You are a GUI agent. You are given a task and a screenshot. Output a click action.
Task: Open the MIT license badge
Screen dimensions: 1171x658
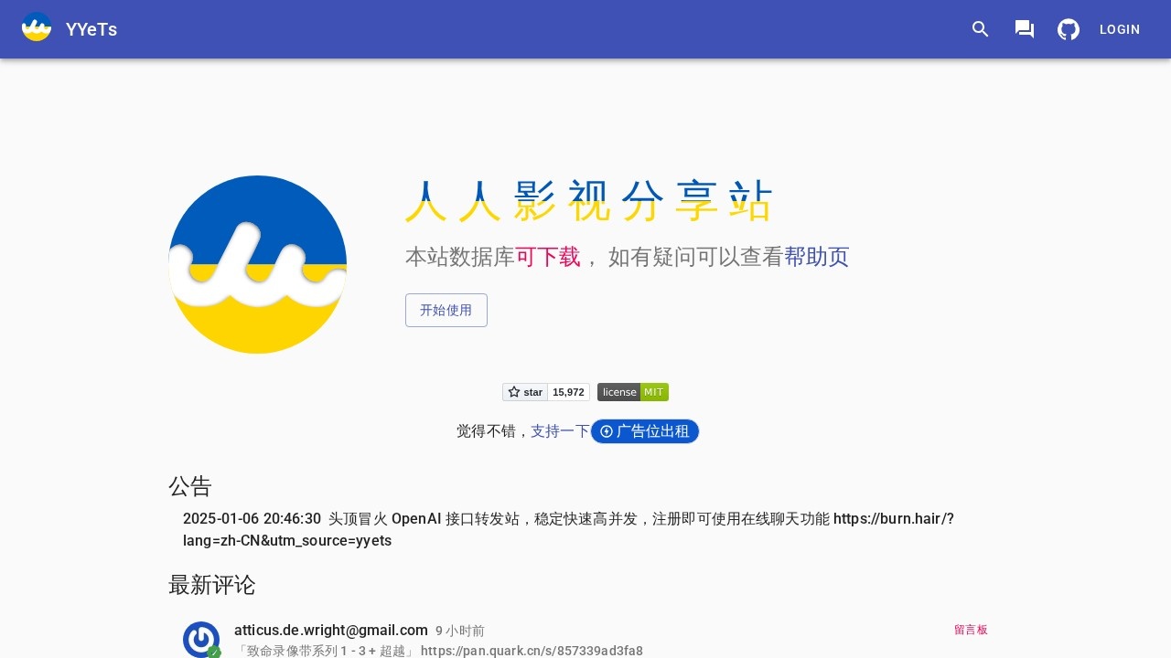(633, 392)
